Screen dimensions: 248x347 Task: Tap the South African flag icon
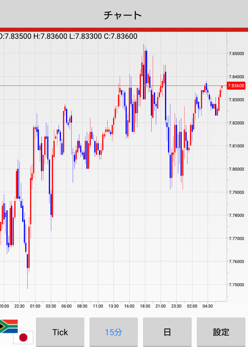pos(8,326)
